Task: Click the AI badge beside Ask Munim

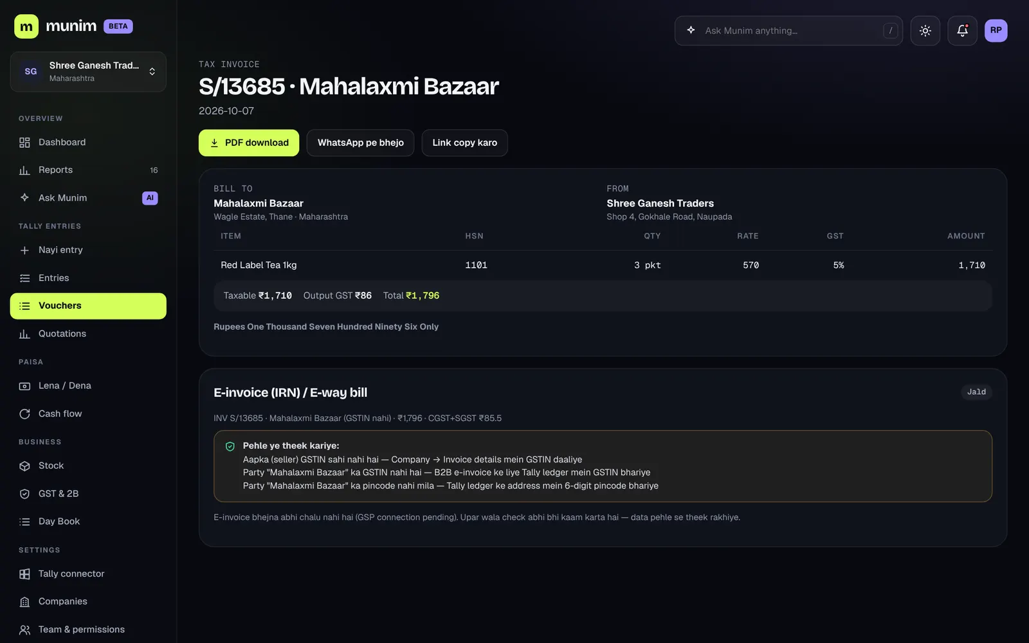Action: (150, 198)
